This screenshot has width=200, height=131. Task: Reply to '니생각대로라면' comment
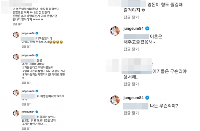point(26,83)
